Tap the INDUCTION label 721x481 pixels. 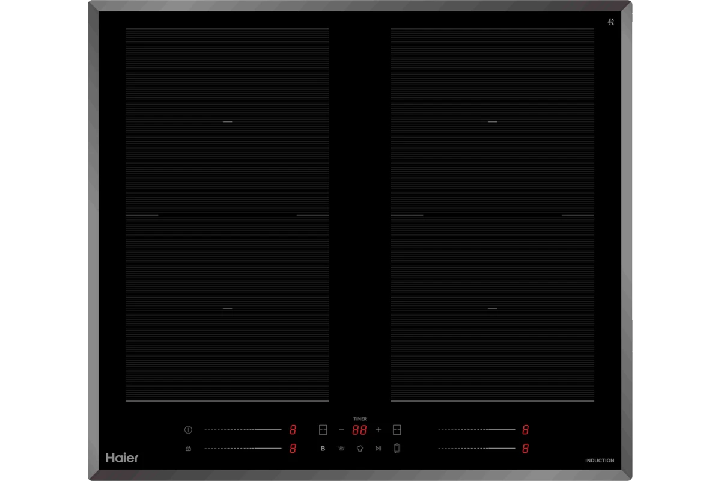click(x=600, y=461)
